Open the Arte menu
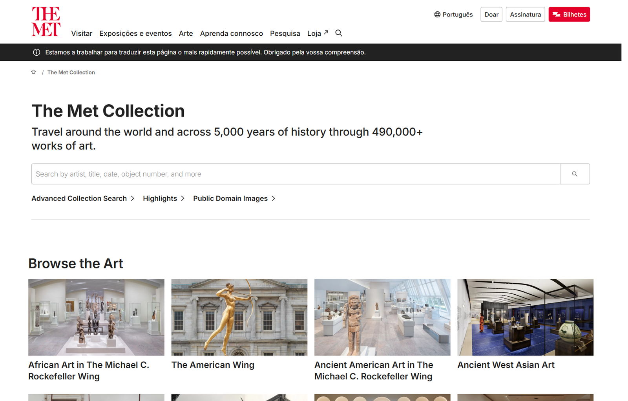This screenshot has width=628, height=401. (x=186, y=34)
